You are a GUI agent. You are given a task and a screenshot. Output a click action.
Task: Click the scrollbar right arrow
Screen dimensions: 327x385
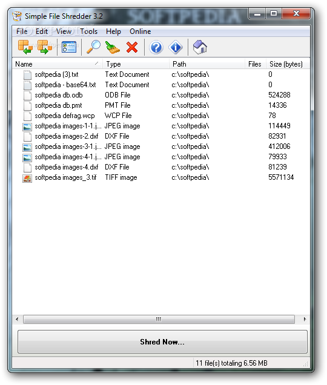[305, 319]
